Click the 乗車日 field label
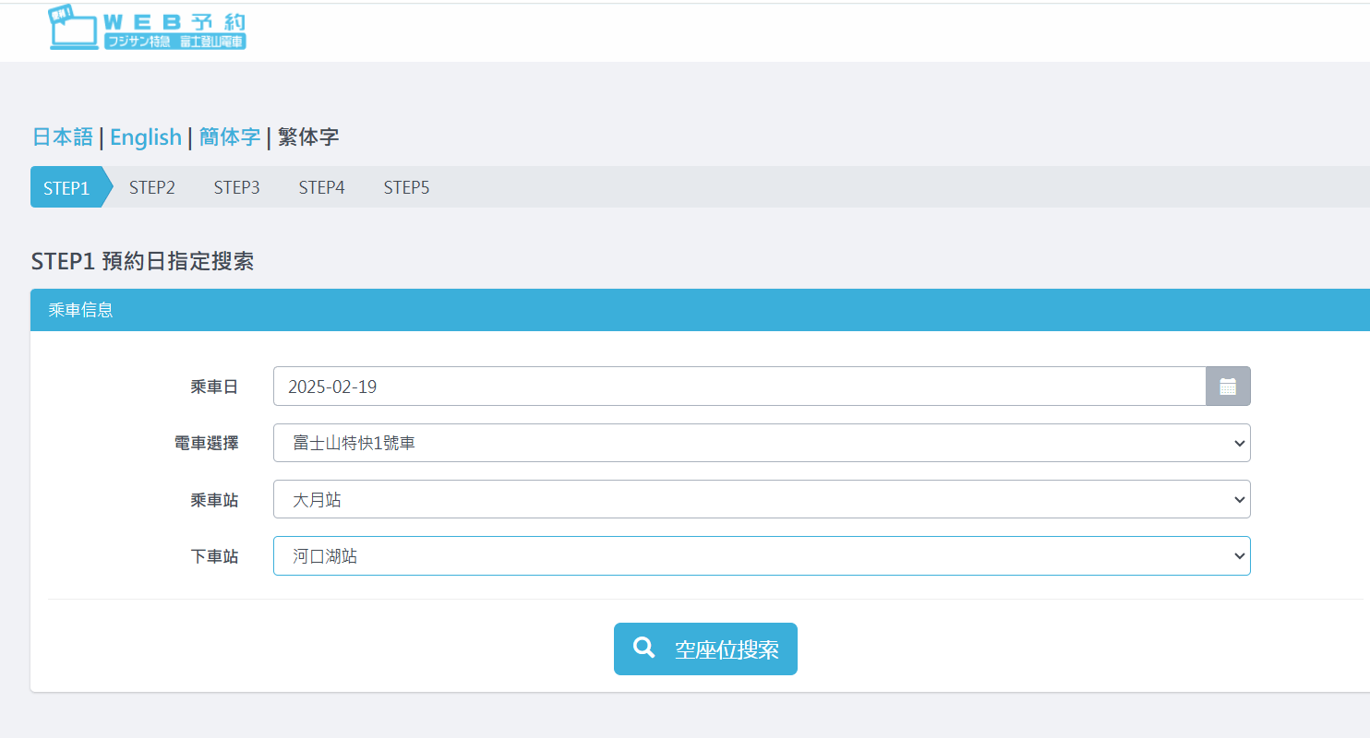 [214, 387]
